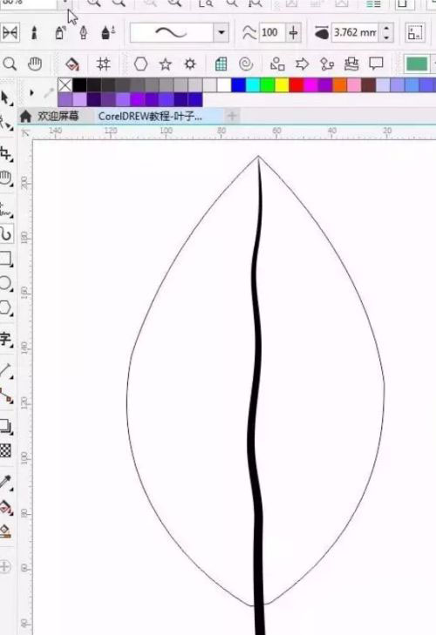The height and width of the screenshot is (635, 436).
Task: Select the Freehand curve tool in toolbox
Action: [6, 210]
